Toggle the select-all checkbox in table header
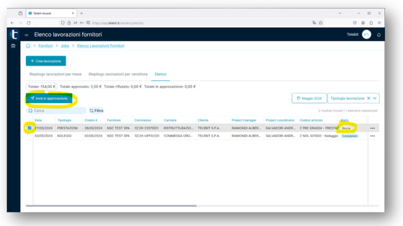The height and width of the screenshot is (226, 403). (x=29, y=120)
